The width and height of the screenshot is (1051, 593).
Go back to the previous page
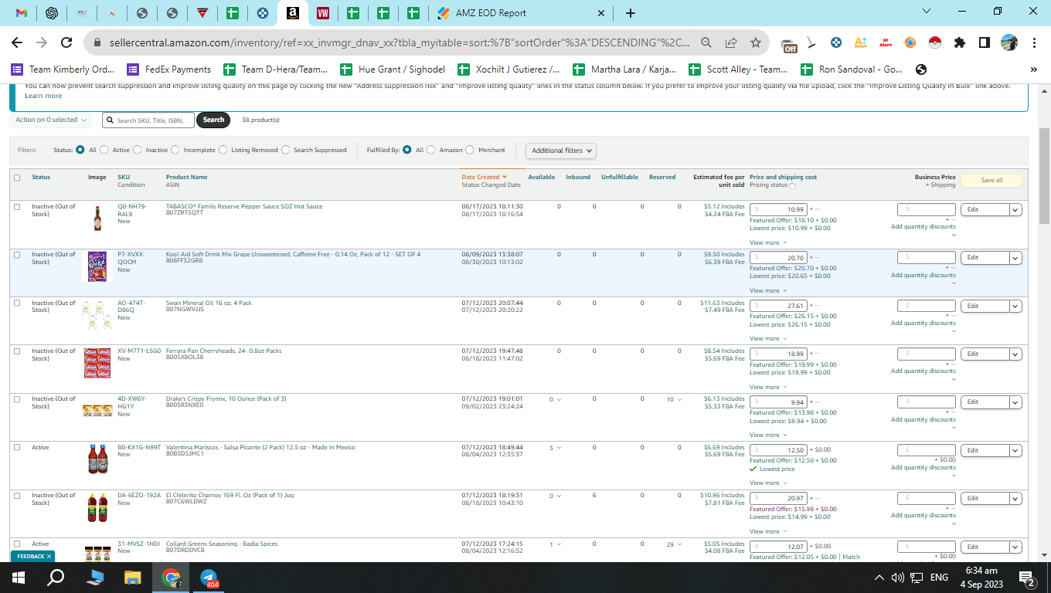click(17, 42)
